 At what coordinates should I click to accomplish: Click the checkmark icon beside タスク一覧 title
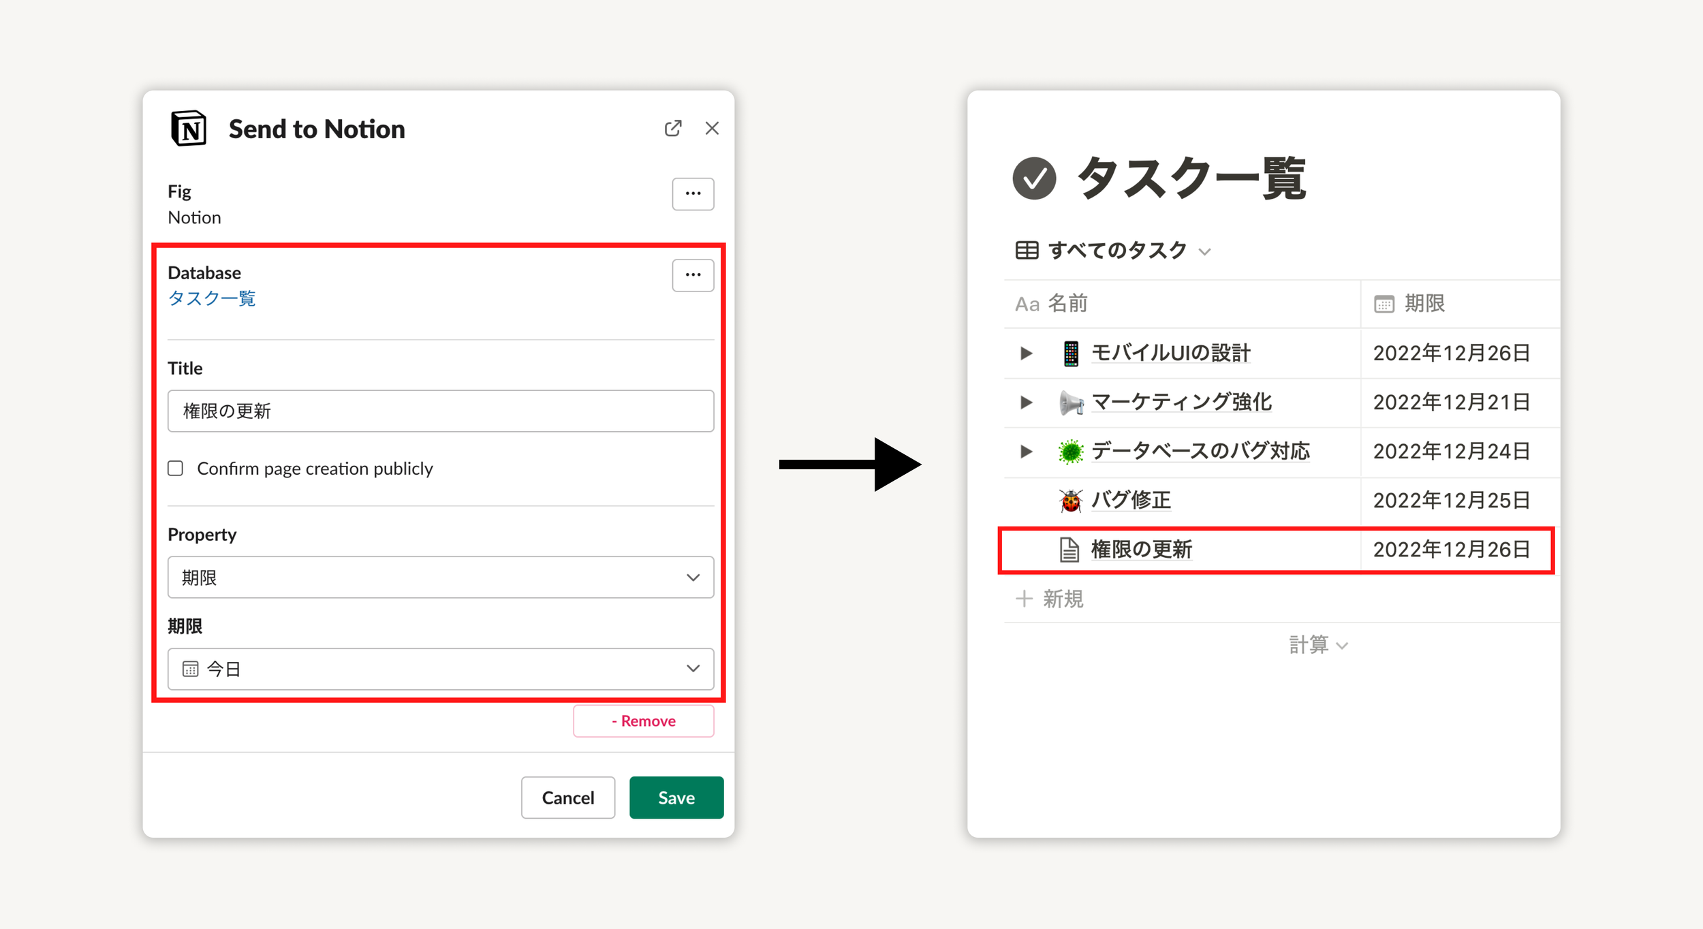pyautogui.click(x=1033, y=178)
